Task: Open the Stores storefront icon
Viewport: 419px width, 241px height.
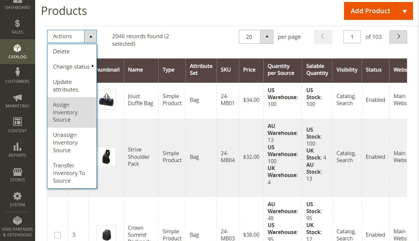Action: (x=17, y=171)
